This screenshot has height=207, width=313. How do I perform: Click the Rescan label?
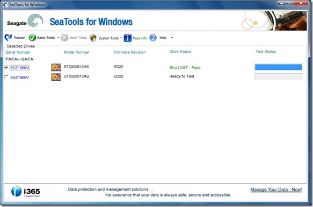pos(19,38)
